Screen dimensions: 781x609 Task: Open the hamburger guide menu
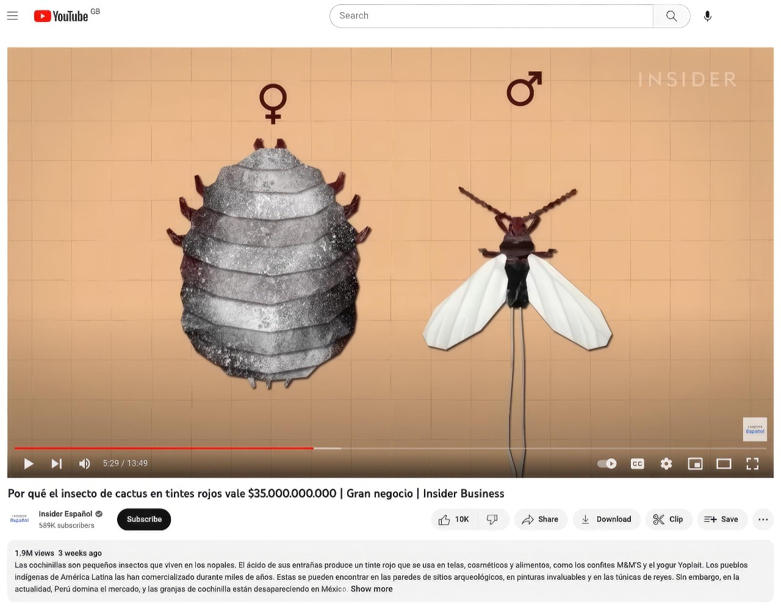[12, 16]
